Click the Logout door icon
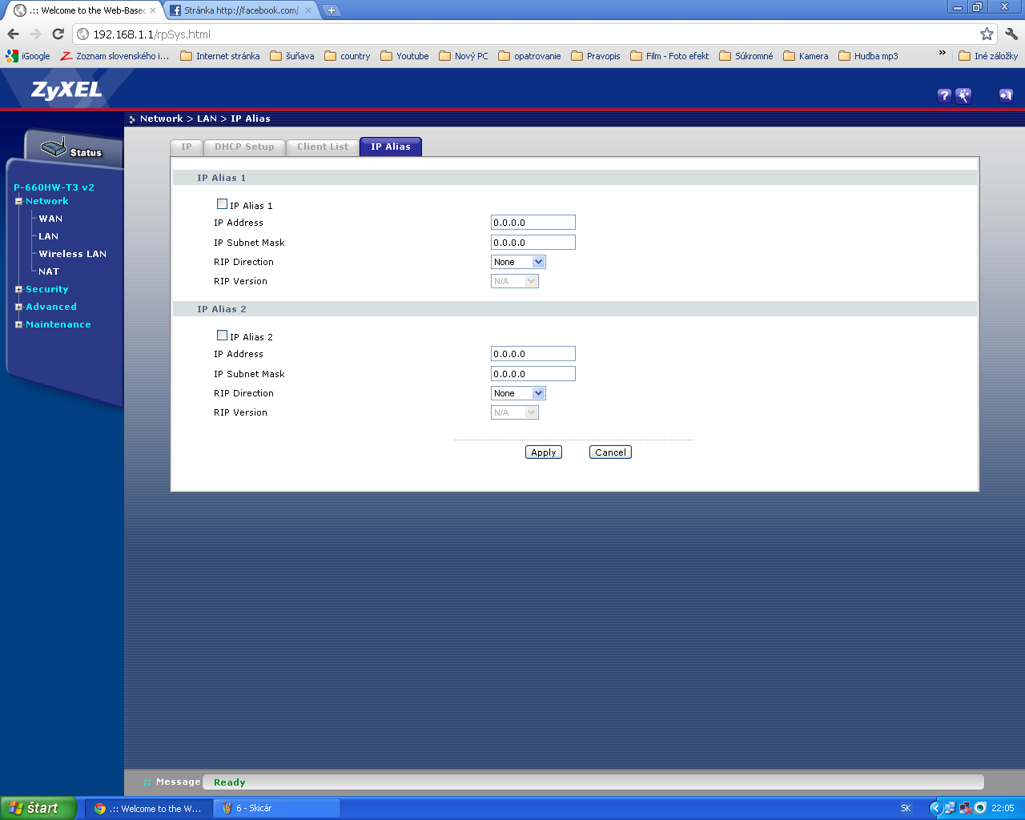1025x820 pixels. [1006, 95]
